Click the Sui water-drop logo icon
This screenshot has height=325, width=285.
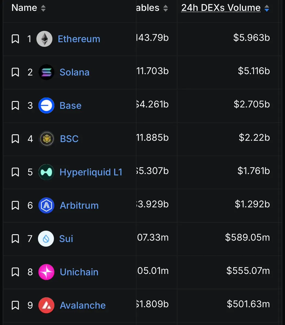click(x=46, y=239)
